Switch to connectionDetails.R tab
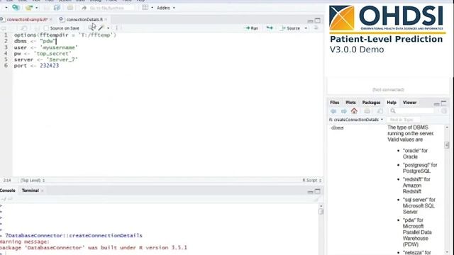This screenshot has height=255, width=454. pos(84,20)
